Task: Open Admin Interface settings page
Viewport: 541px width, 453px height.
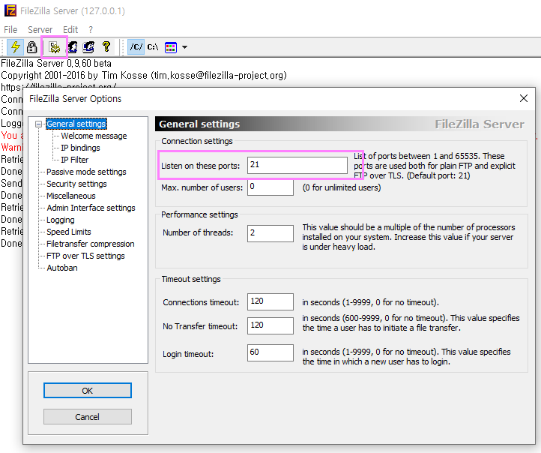Action: [91, 208]
